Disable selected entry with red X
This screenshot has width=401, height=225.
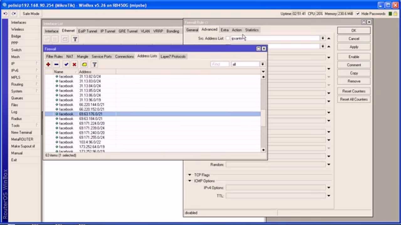pos(75,64)
